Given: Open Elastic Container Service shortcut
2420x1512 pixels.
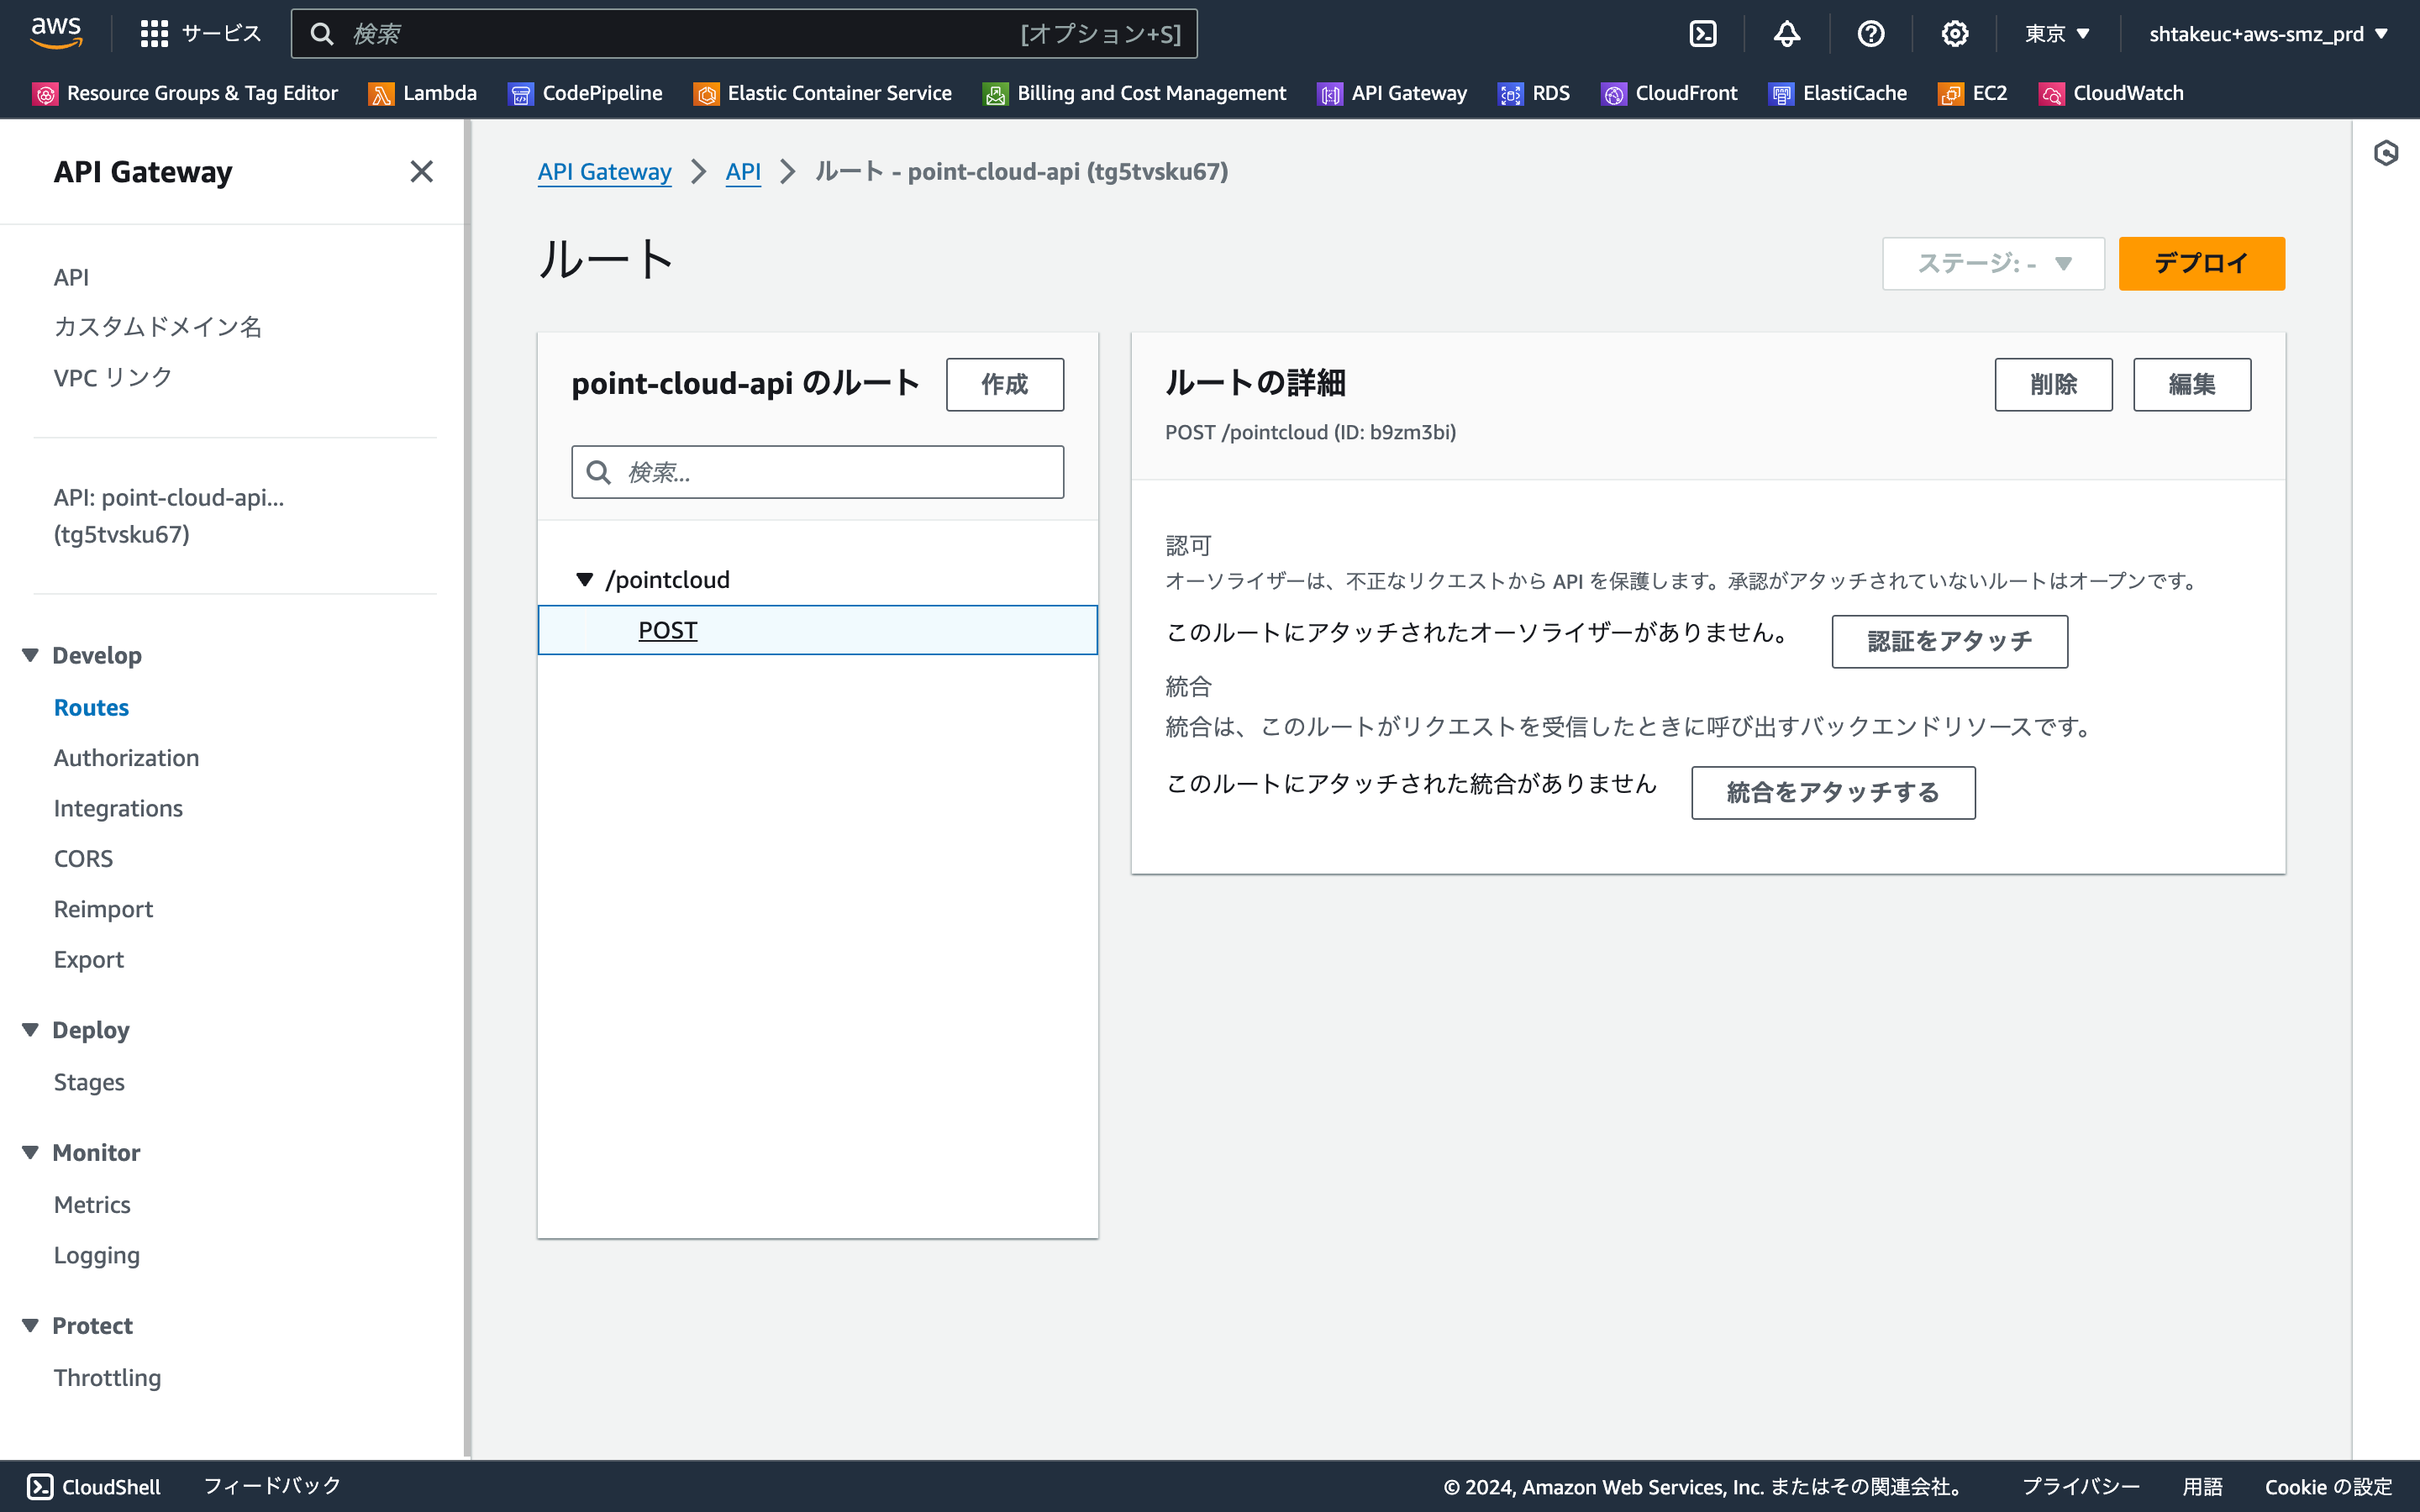Looking at the screenshot, I should 823,93.
